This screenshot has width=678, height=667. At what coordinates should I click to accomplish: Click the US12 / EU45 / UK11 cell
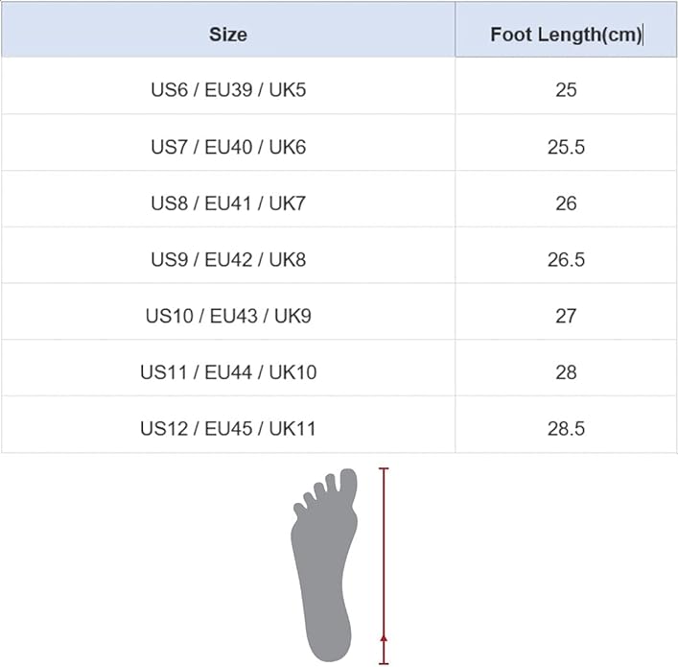click(x=228, y=428)
